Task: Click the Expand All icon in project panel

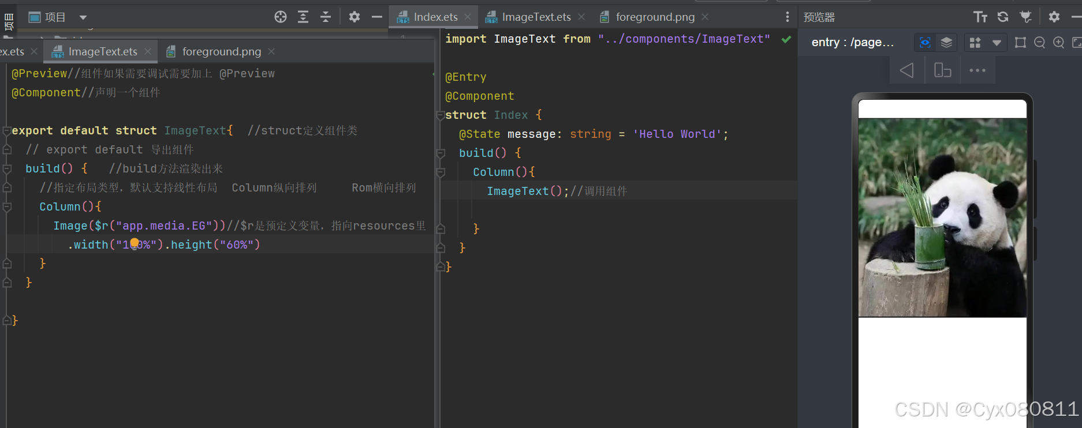Action: pyautogui.click(x=303, y=17)
